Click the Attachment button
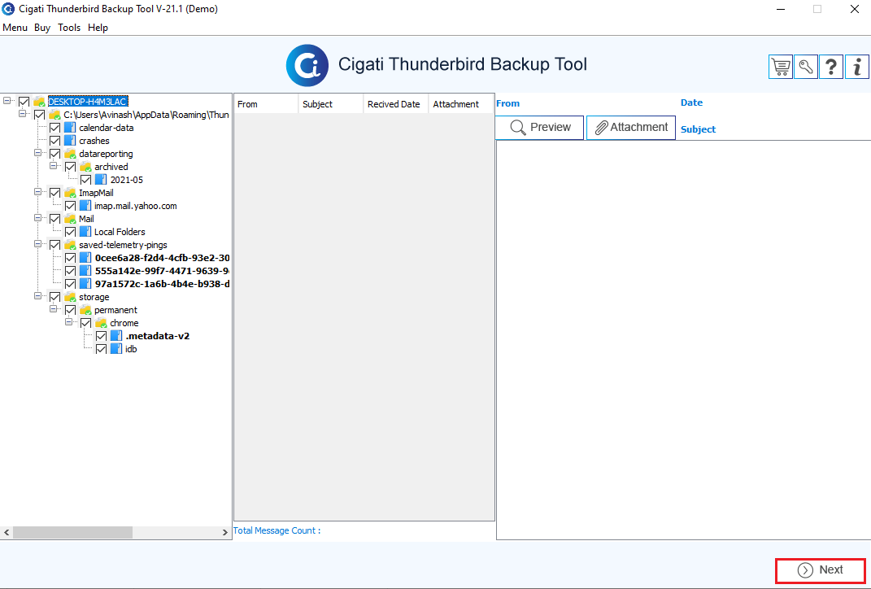 pos(631,127)
